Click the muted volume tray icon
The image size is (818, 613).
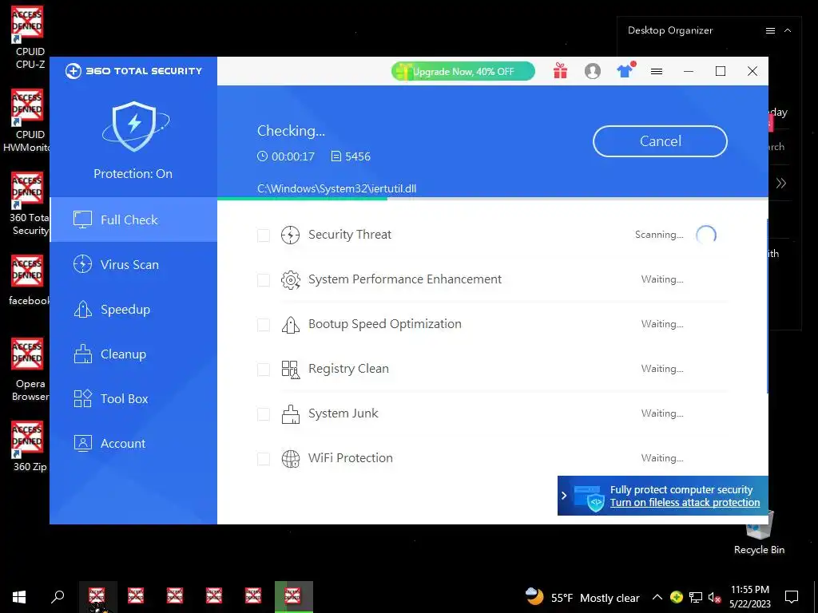(x=714, y=597)
